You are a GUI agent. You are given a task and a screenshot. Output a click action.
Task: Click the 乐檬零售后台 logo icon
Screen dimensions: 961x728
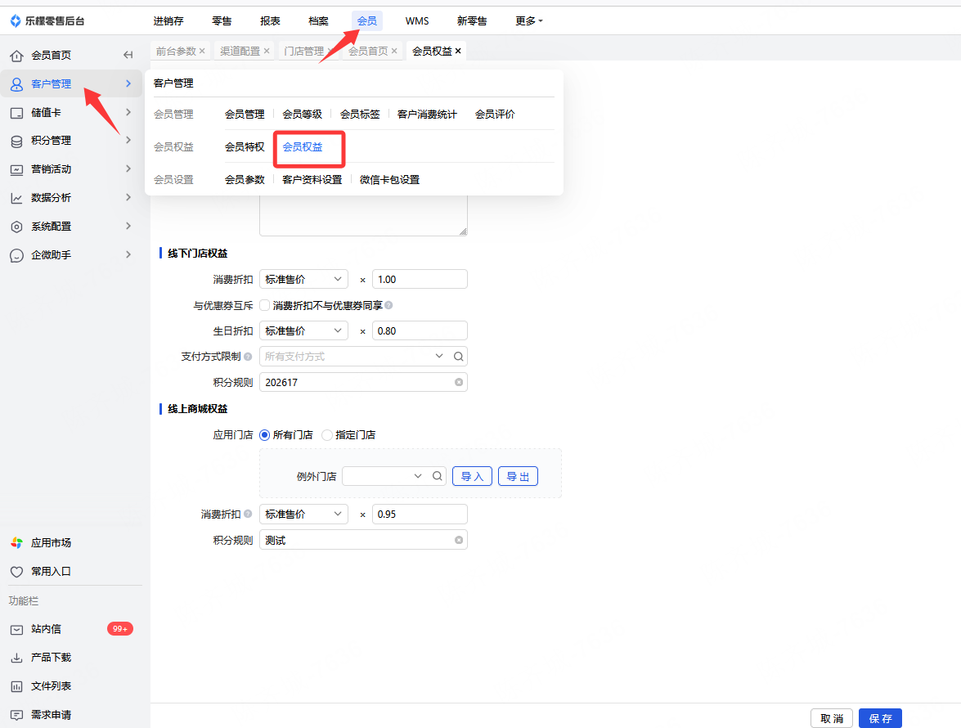(x=16, y=20)
